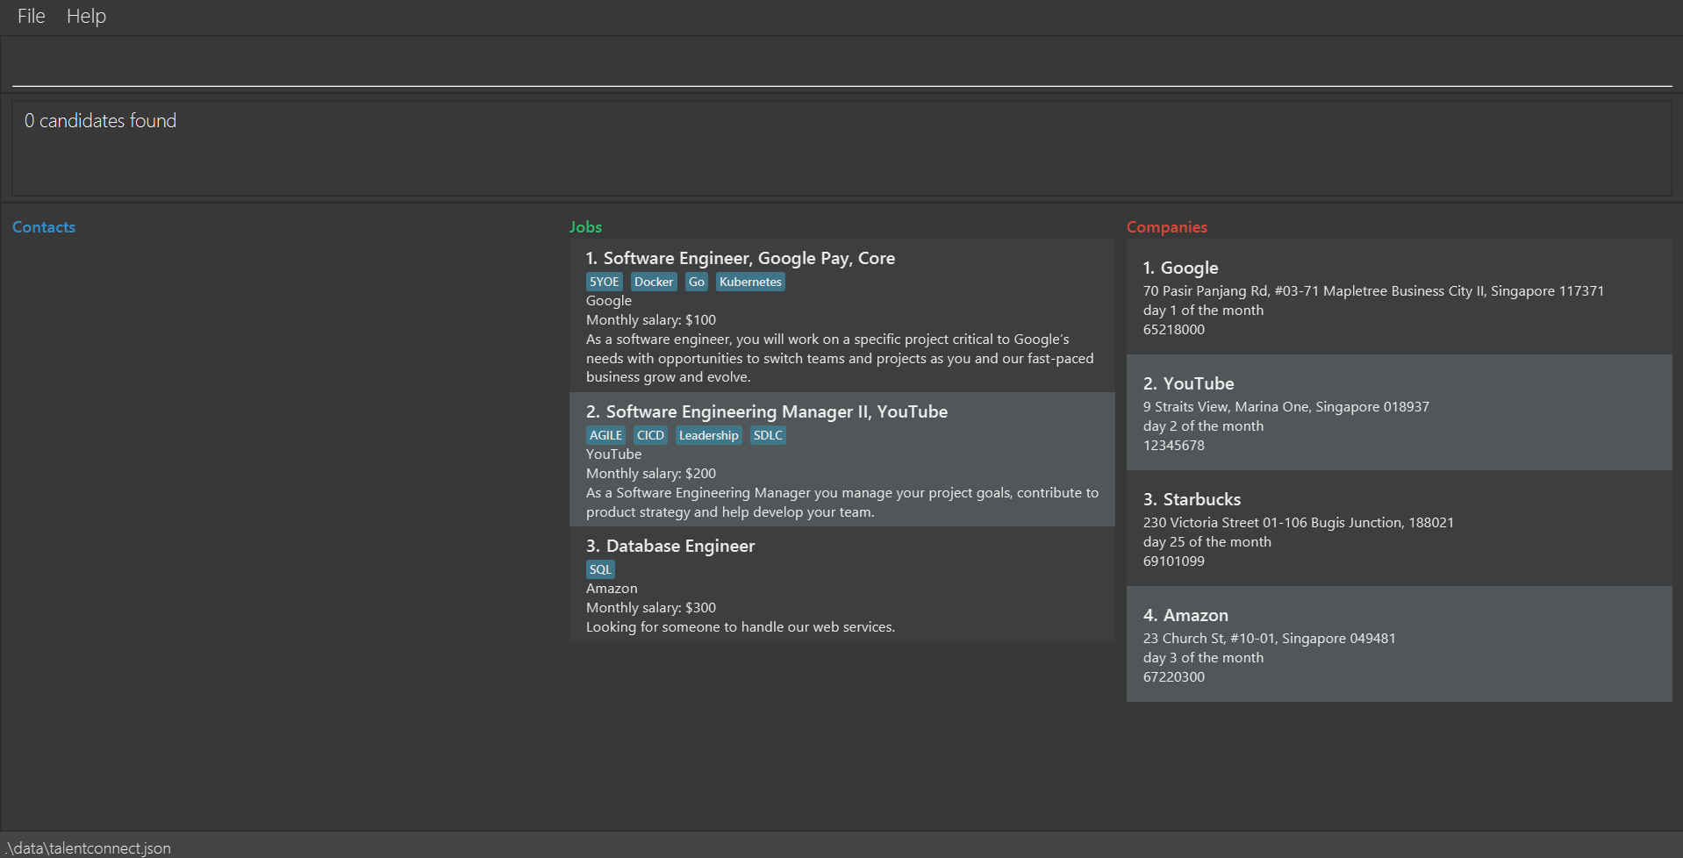Click company name Amazon under Database Engineer
The width and height of the screenshot is (1683, 858).
[x=612, y=589]
